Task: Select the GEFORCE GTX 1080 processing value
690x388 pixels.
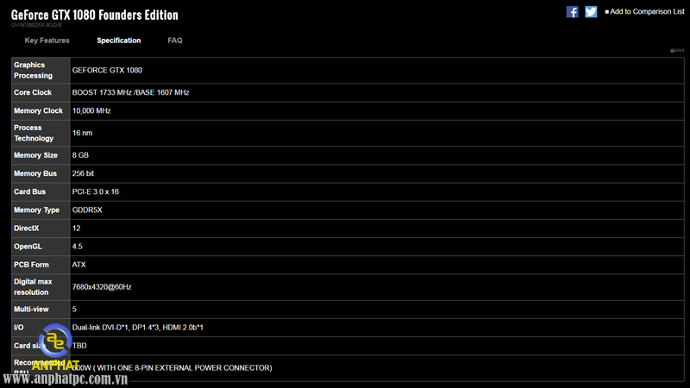Action: click(x=107, y=71)
